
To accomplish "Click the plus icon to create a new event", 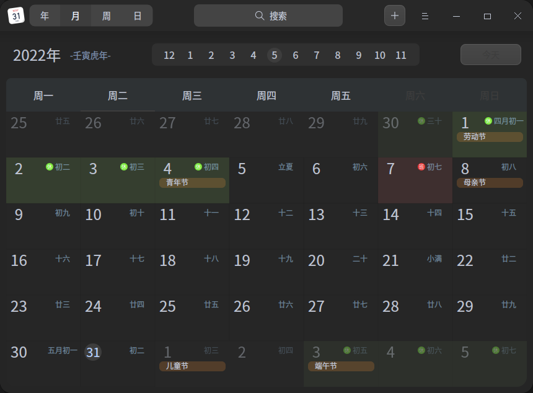I will click(x=395, y=15).
